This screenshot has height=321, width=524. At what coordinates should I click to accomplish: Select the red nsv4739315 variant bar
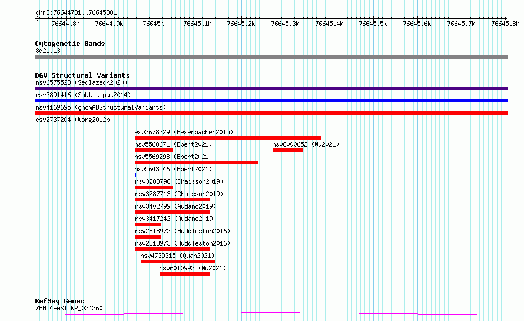(x=178, y=262)
